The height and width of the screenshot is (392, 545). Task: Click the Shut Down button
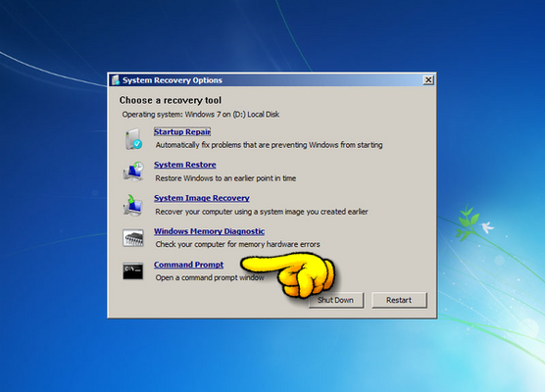[x=336, y=300]
